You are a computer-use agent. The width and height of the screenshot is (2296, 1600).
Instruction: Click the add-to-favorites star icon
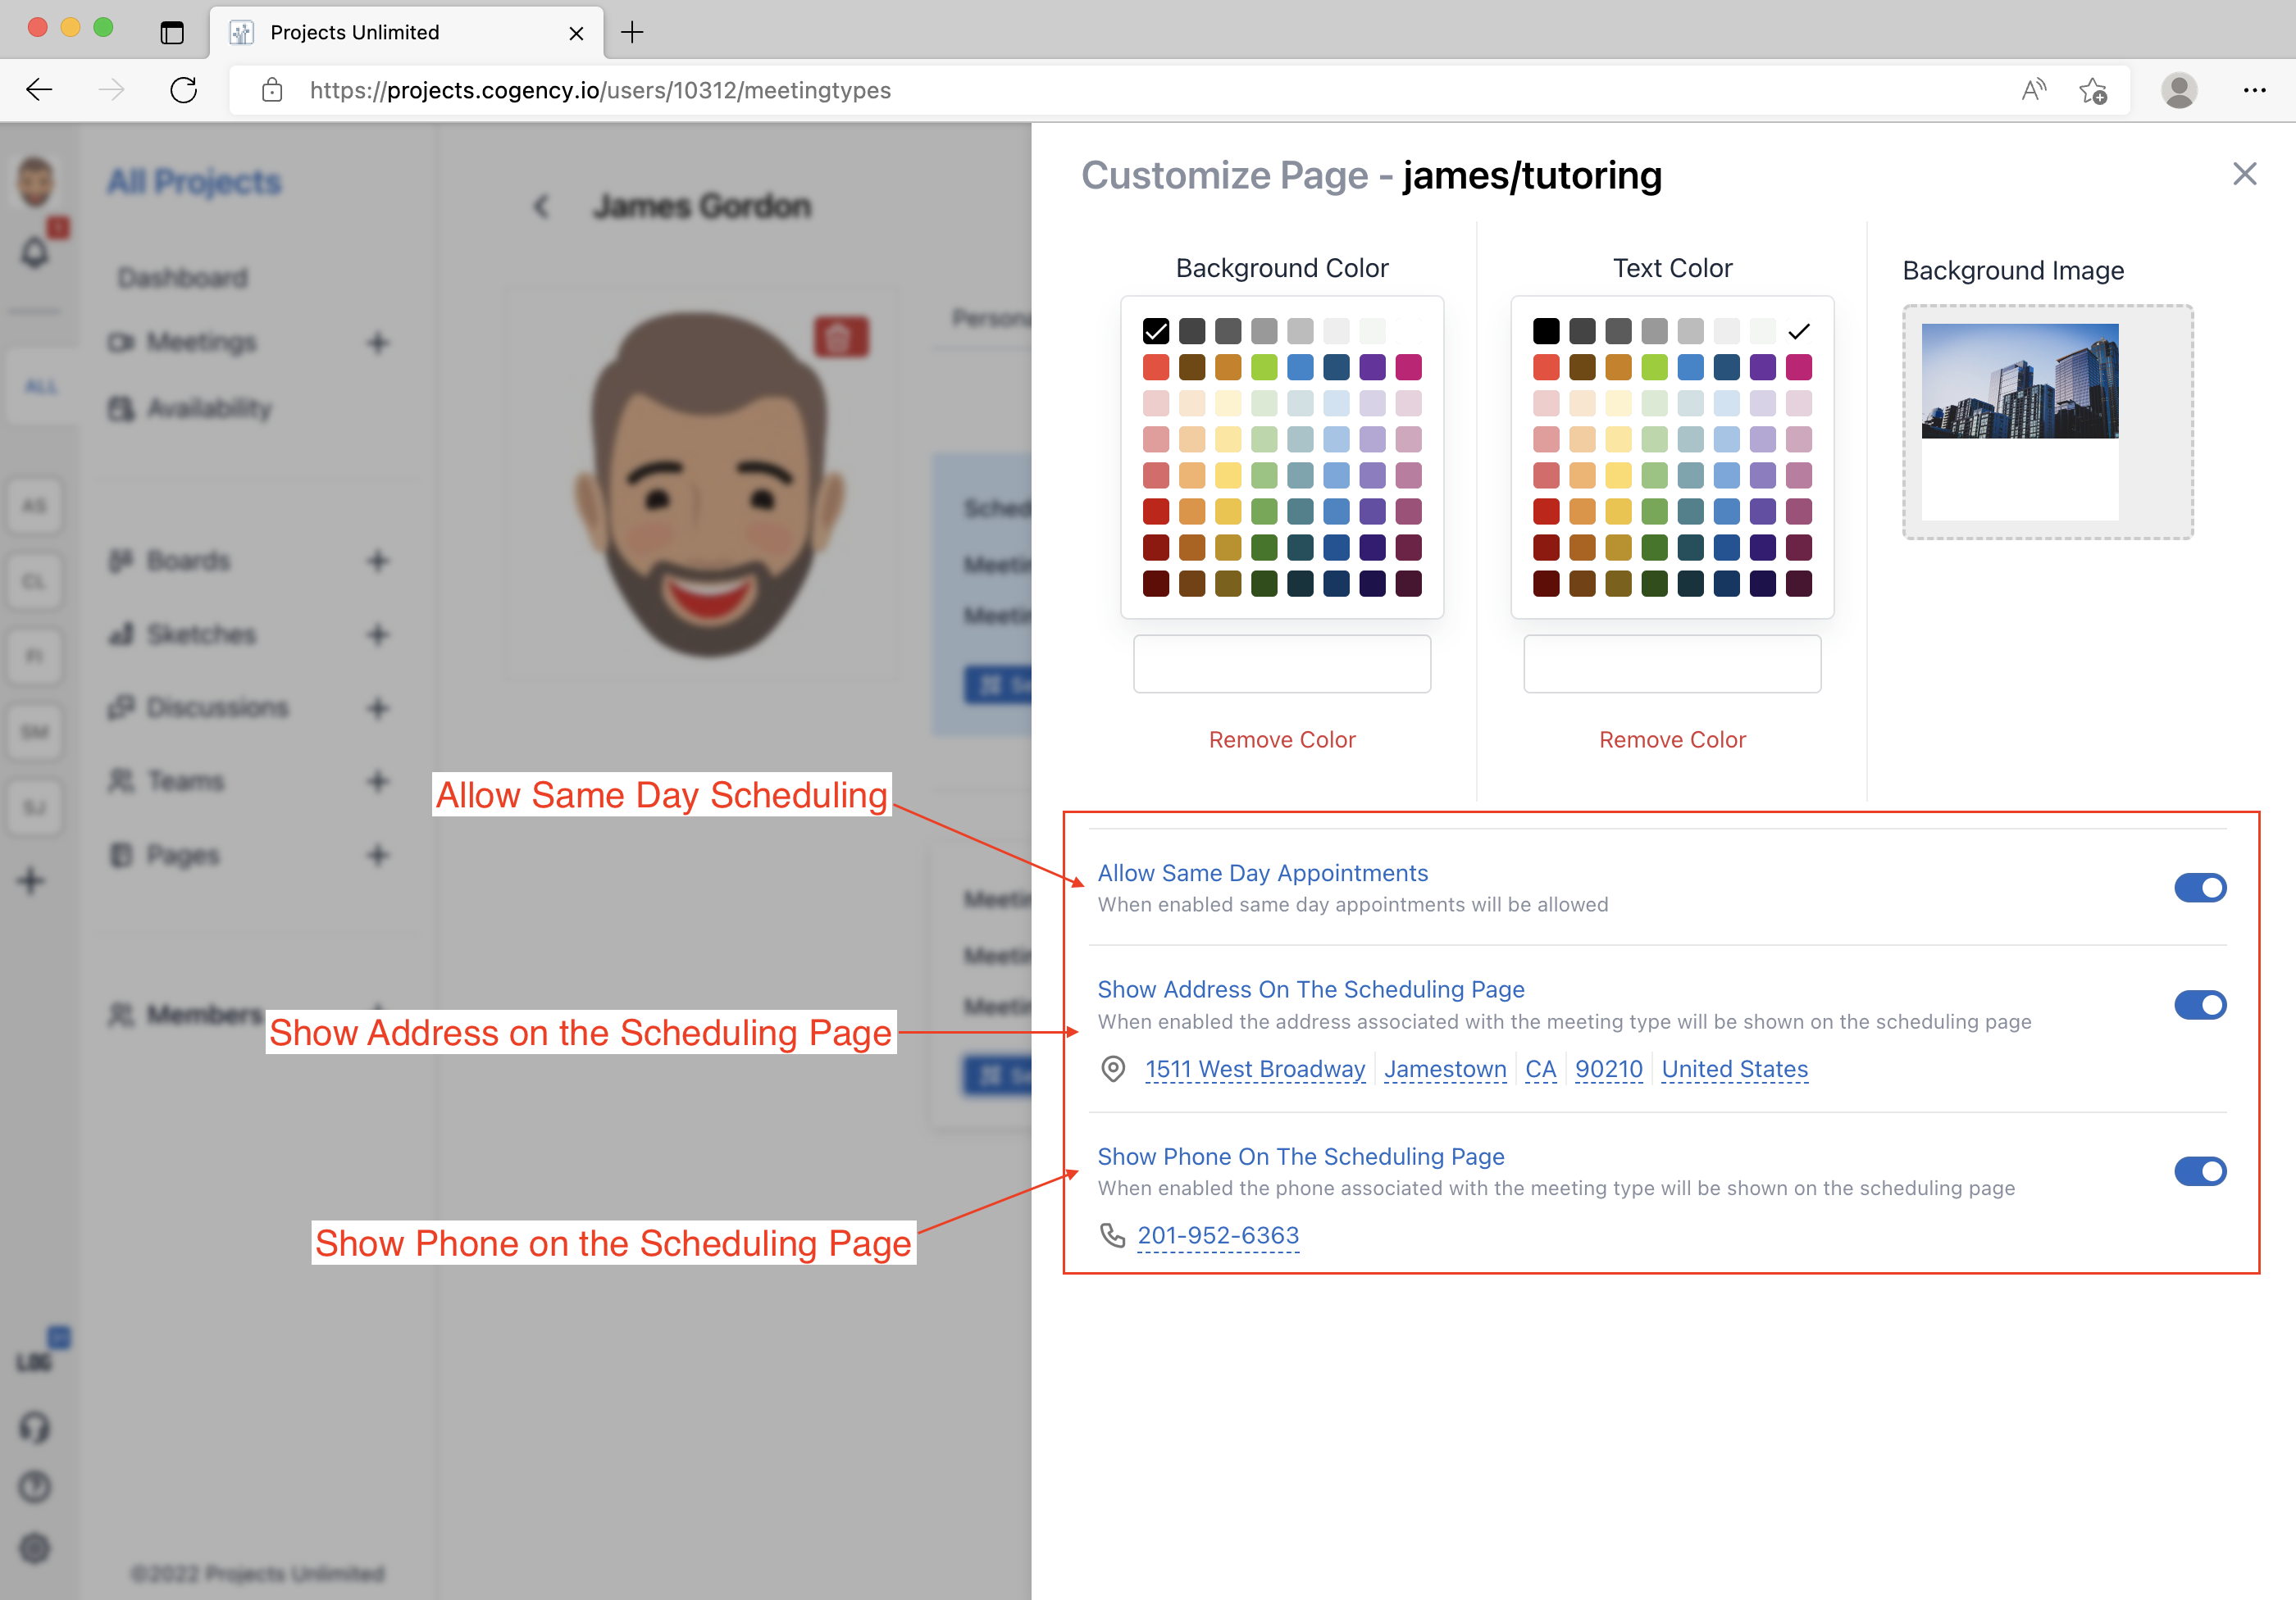point(2092,90)
